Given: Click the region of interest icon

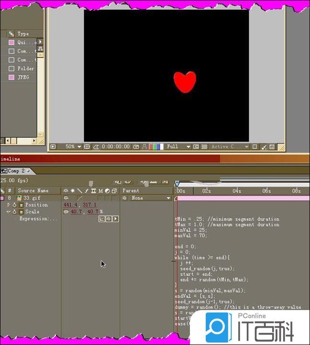Looking at the screenshot, I should click(196, 147).
